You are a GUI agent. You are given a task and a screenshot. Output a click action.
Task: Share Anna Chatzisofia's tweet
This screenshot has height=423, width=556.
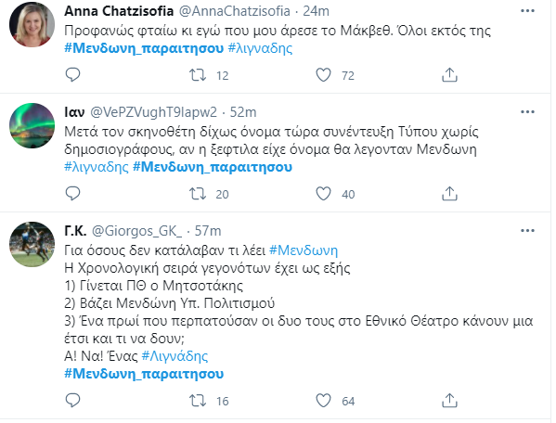[449, 75]
